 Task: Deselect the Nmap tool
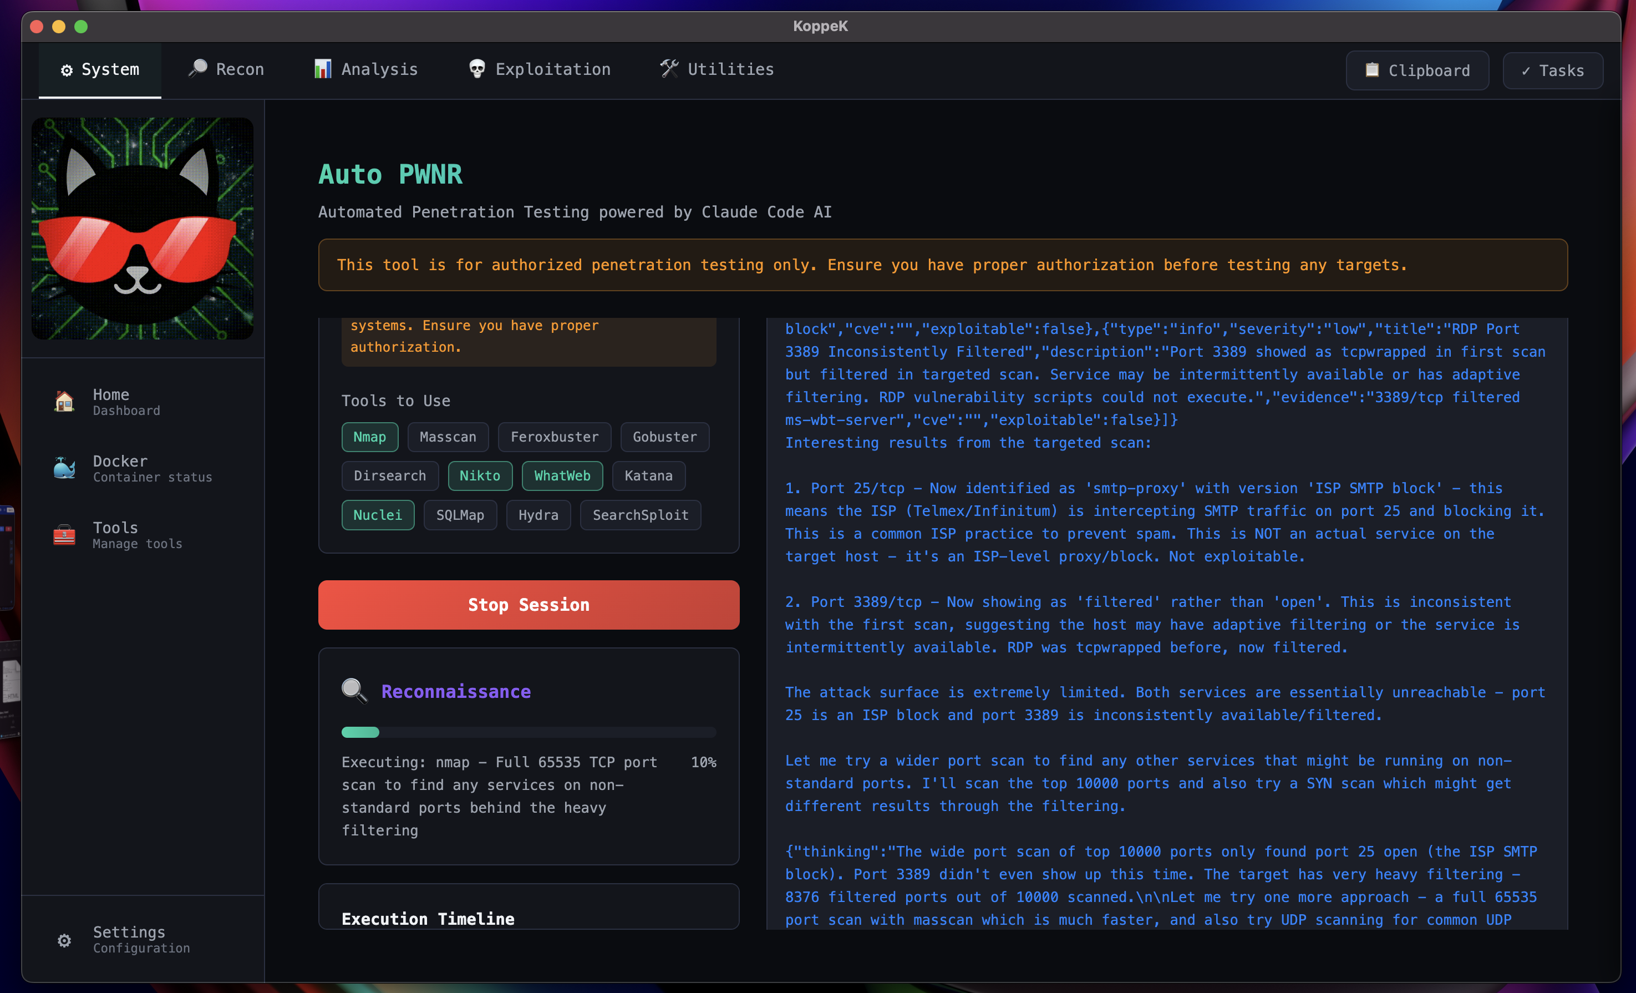click(x=370, y=437)
